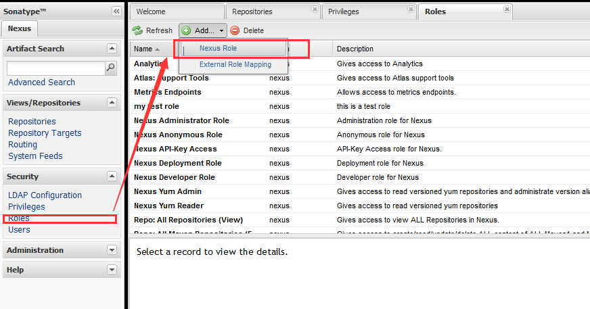Close the Repositories tab
The image size is (590, 309).
click(x=315, y=9)
